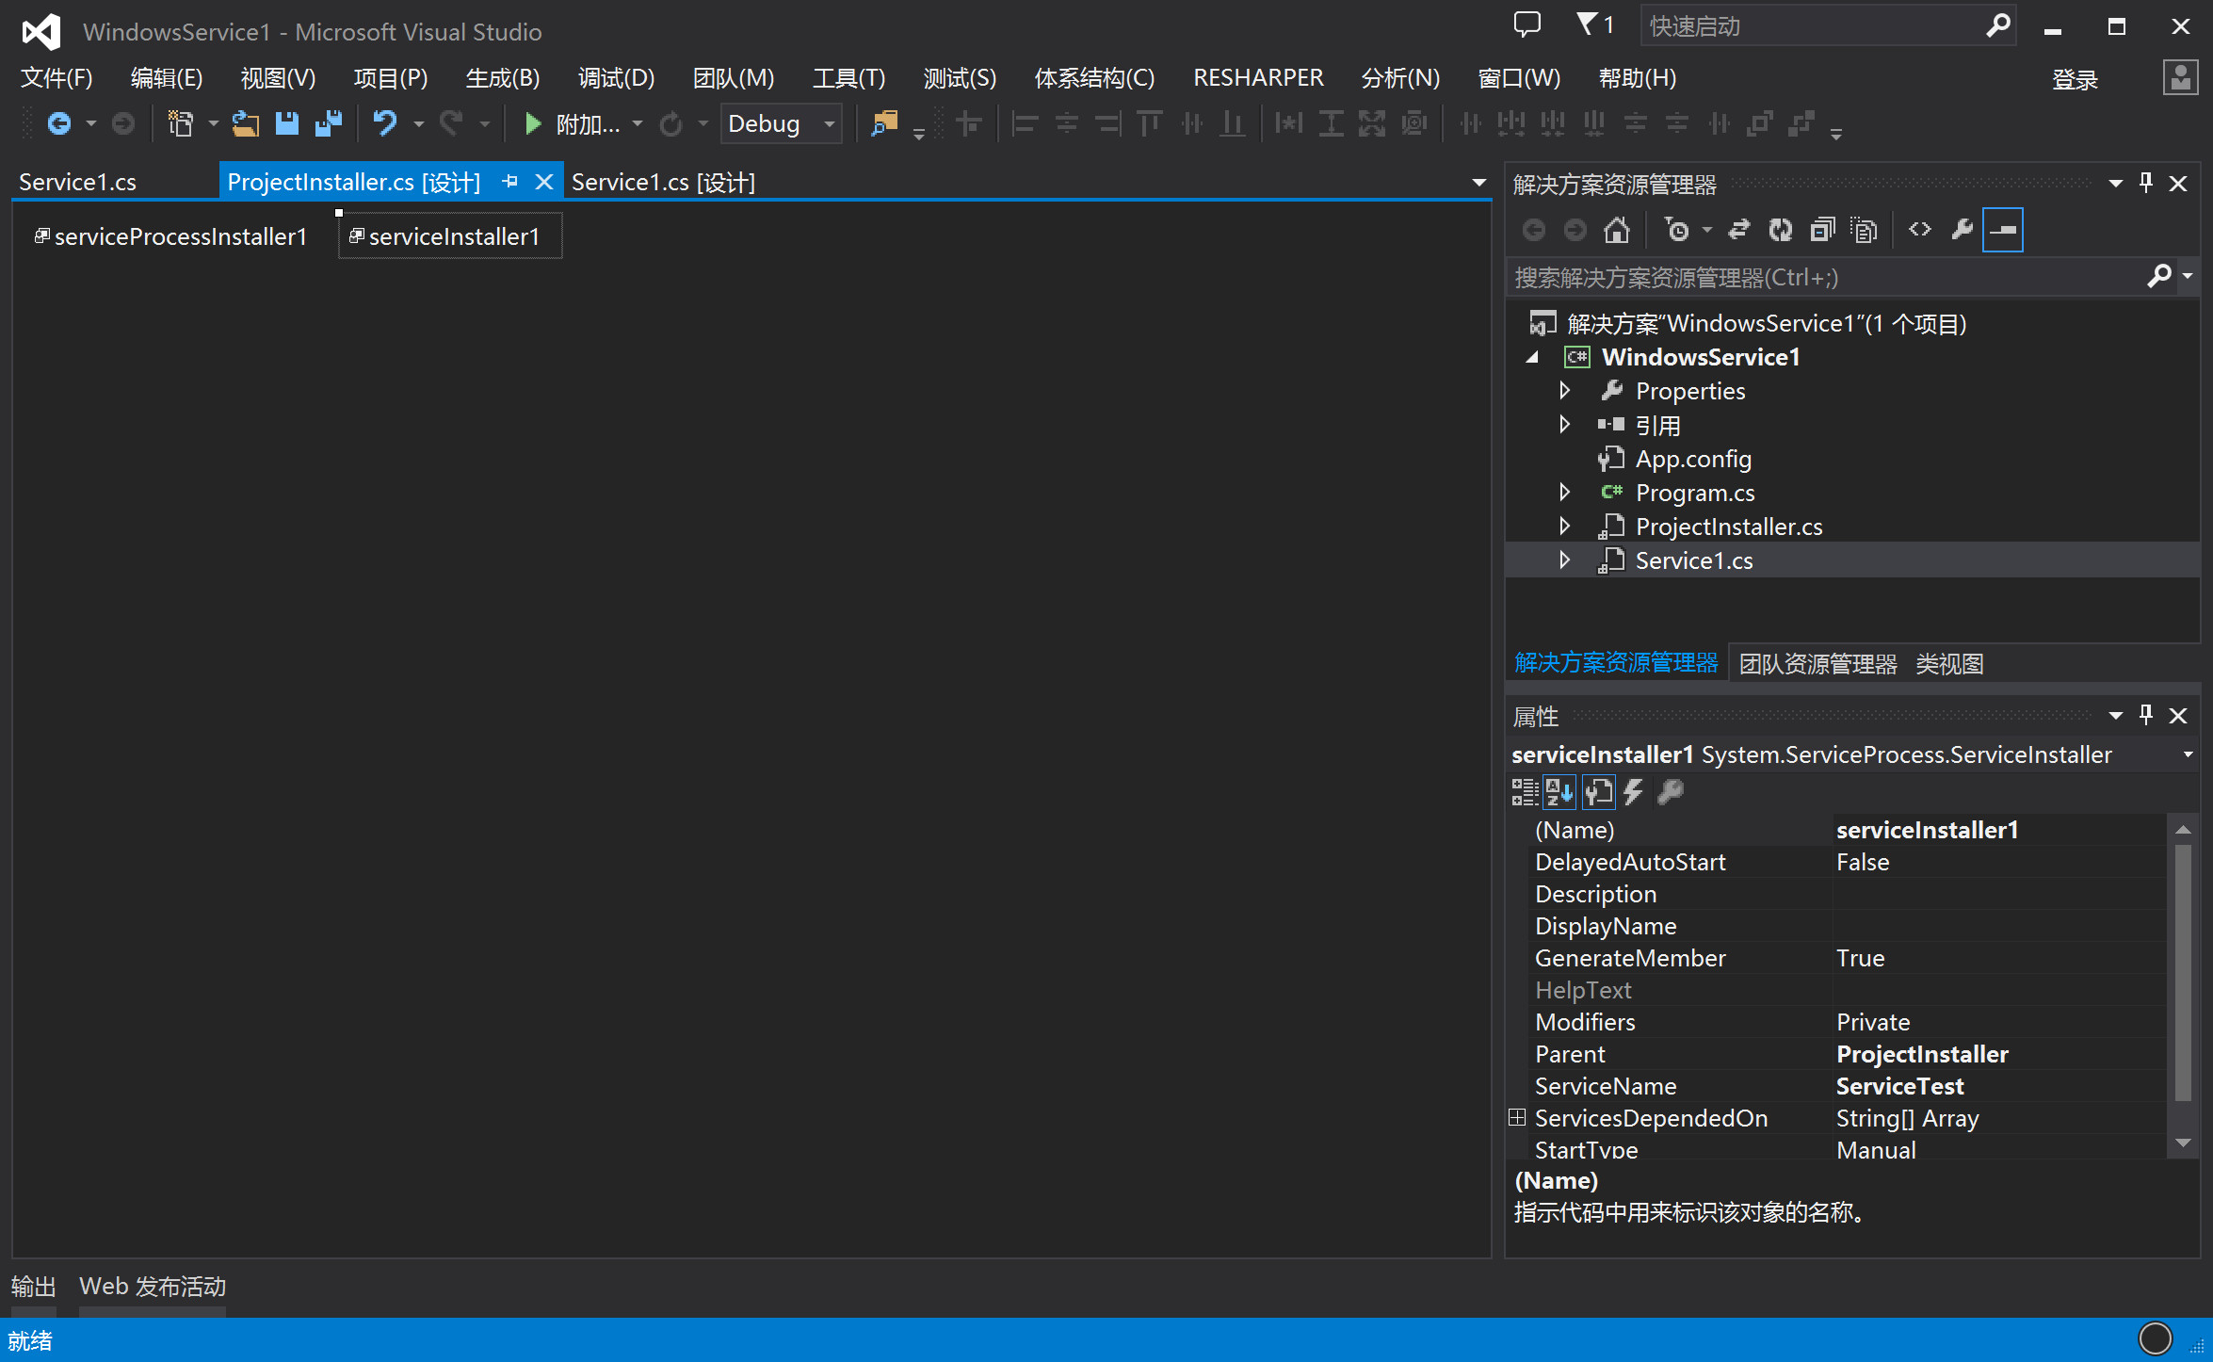
Task: Open Properties wrench icon in Solution Explorer
Action: pos(1962,230)
